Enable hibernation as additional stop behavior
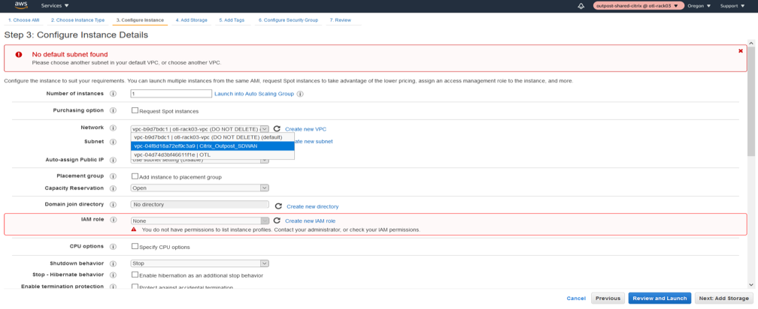Image resolution: width=758 pixels, height=309 pixels. 135,274
